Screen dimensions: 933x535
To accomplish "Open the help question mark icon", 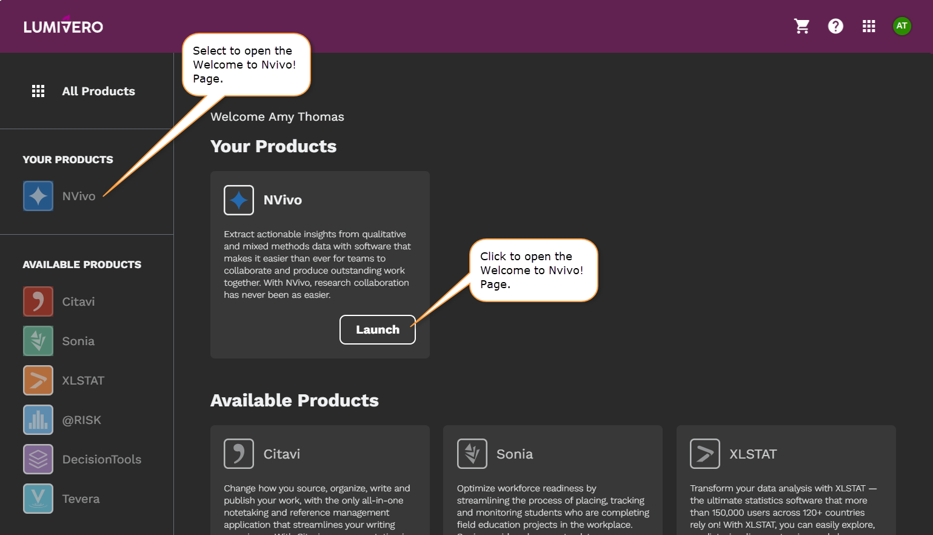I will click(835, 26).
